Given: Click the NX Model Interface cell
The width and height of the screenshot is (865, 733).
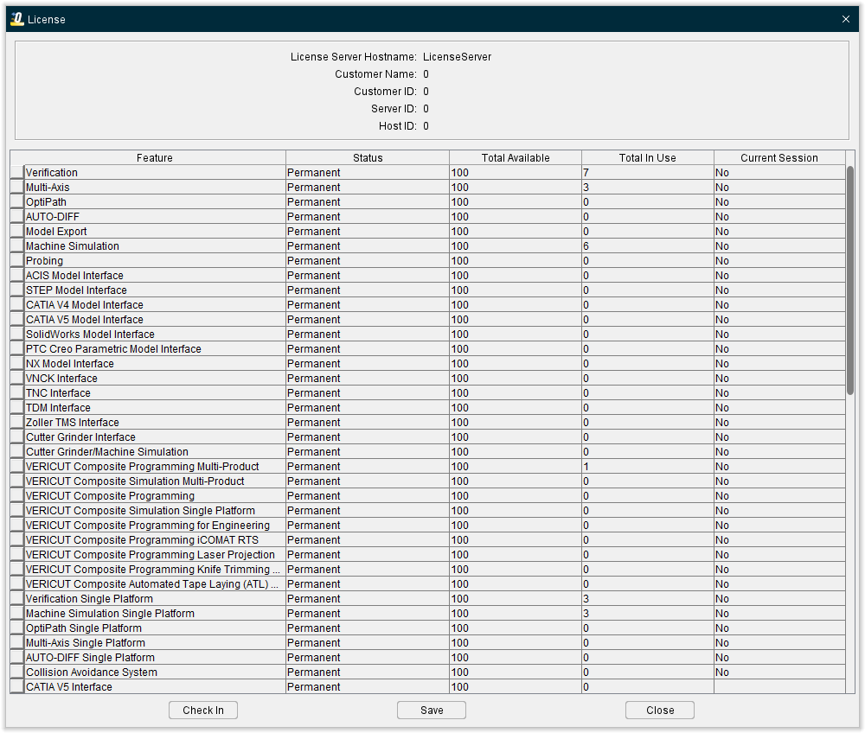Looking at the screenshot, I should [x=155, y=364].
